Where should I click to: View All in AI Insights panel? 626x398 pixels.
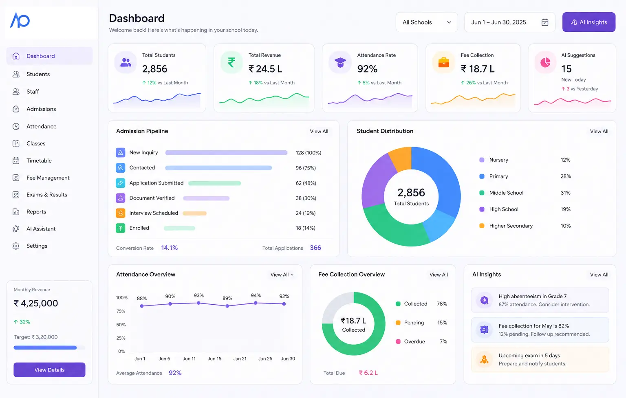click(x=599, y=275)
